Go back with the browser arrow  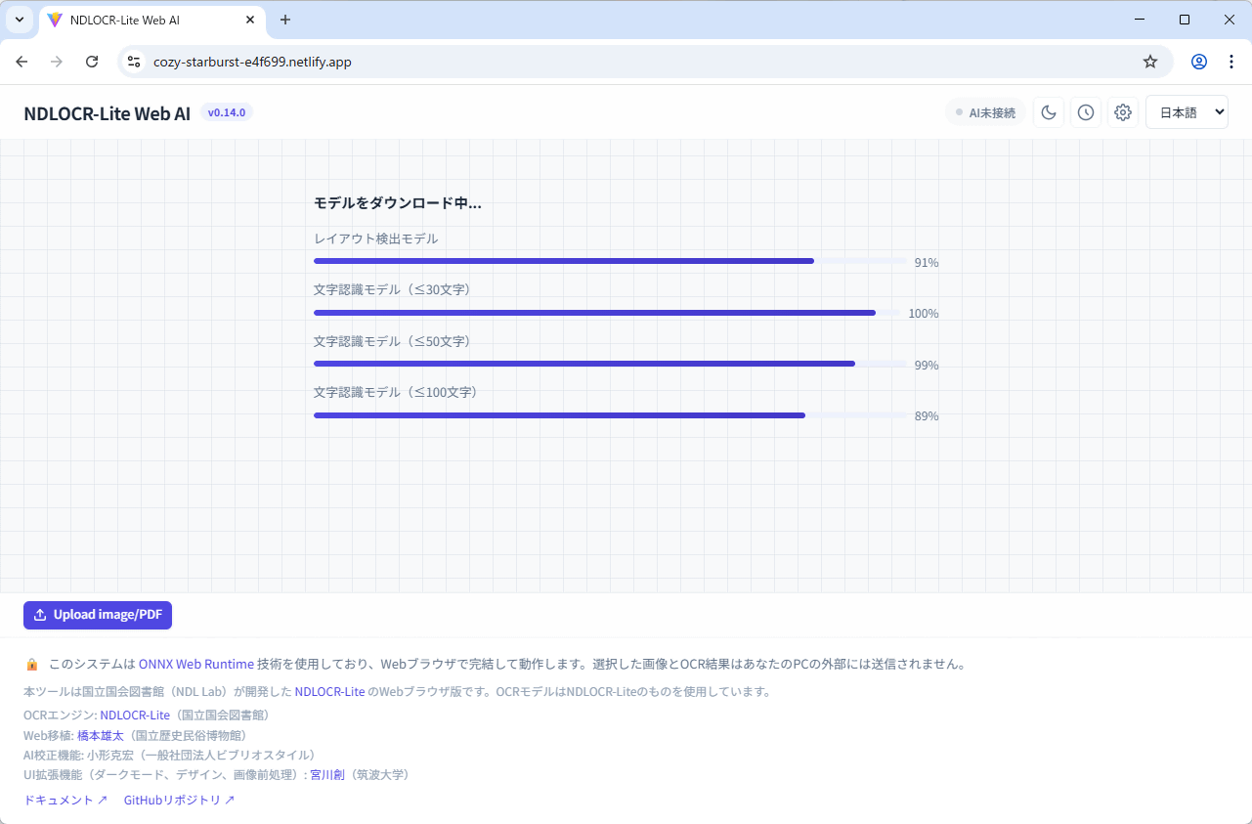pyautogui.click(x=22, y=62)
